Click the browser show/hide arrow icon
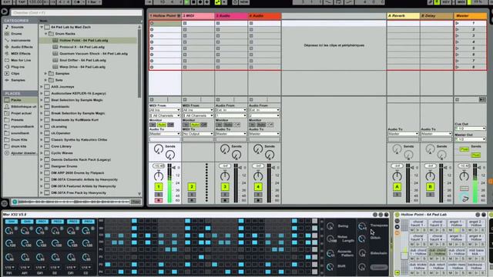Image resolution: width=493 pixels, height=277 pixels. pos(5,12)
